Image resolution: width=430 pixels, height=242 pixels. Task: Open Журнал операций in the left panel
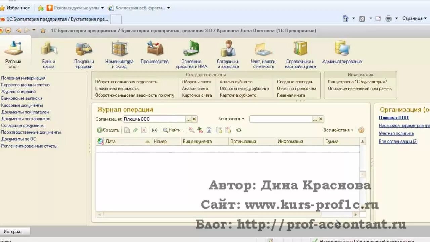pyautogui.click(x=18, y=91)
